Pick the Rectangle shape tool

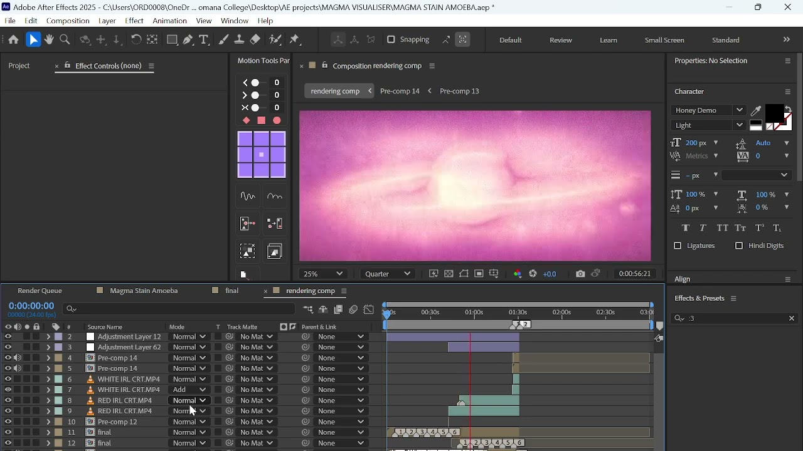click(x=173, y=40)
